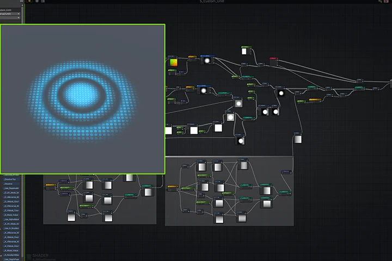Select the _D_VReverse_M property
Screen dimensions: 392x261
[11, 206]
